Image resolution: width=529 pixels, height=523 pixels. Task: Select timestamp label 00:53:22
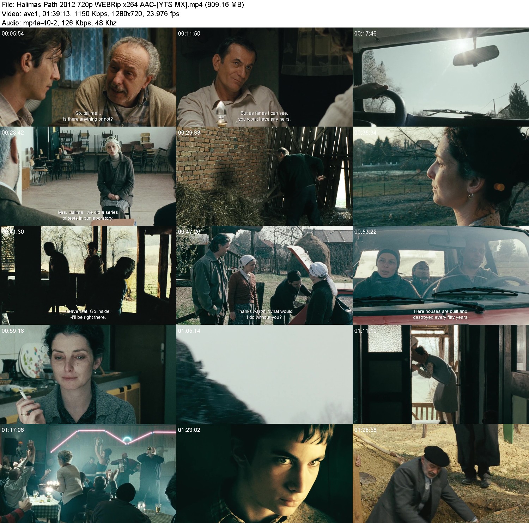365,232
